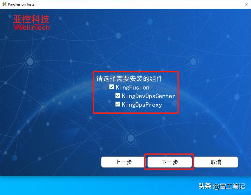
Task: Click the WellinTech logo
Action: [31, 27]
